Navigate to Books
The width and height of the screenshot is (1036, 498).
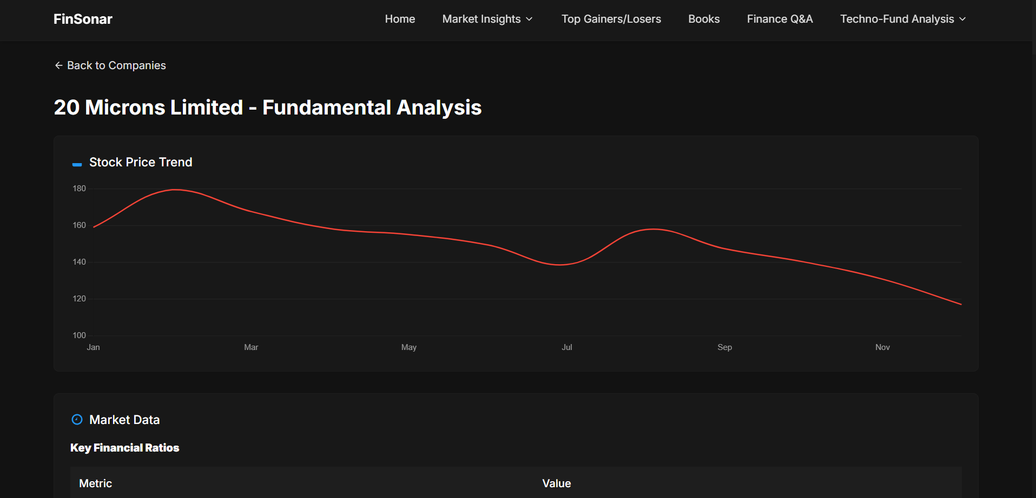click(704, 19)
